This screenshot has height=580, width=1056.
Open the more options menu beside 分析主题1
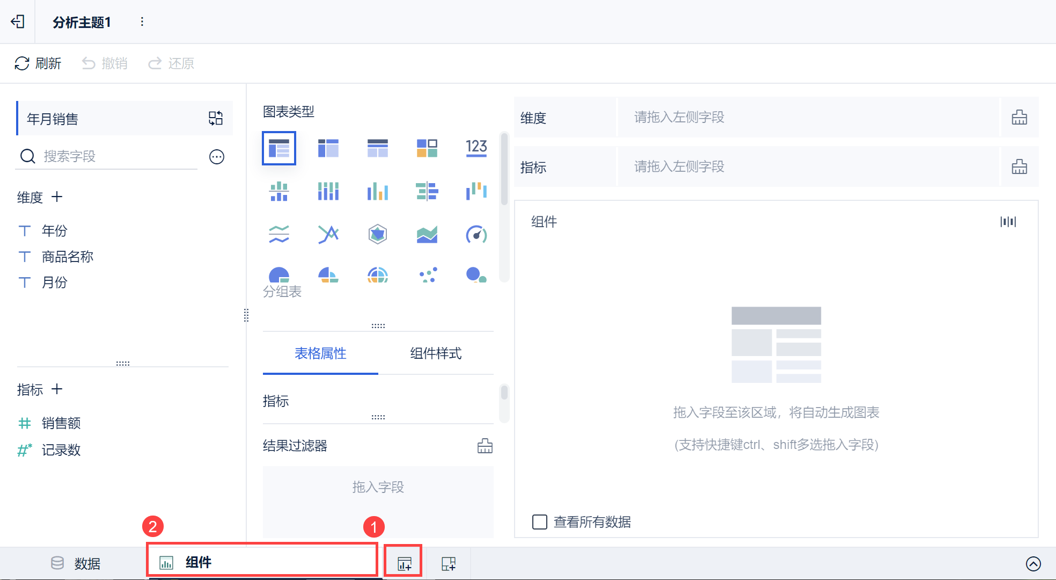142,21
